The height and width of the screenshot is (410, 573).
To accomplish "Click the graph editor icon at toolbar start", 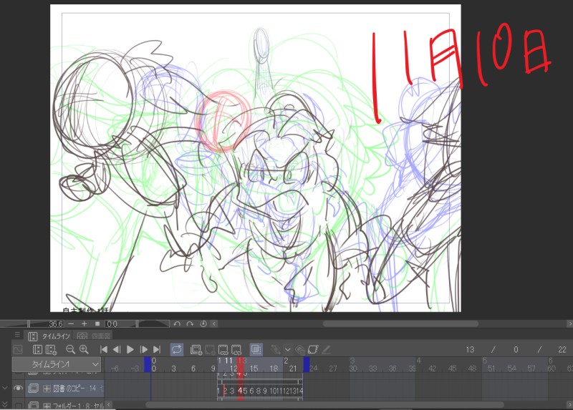I will click(x=17, y=350).
